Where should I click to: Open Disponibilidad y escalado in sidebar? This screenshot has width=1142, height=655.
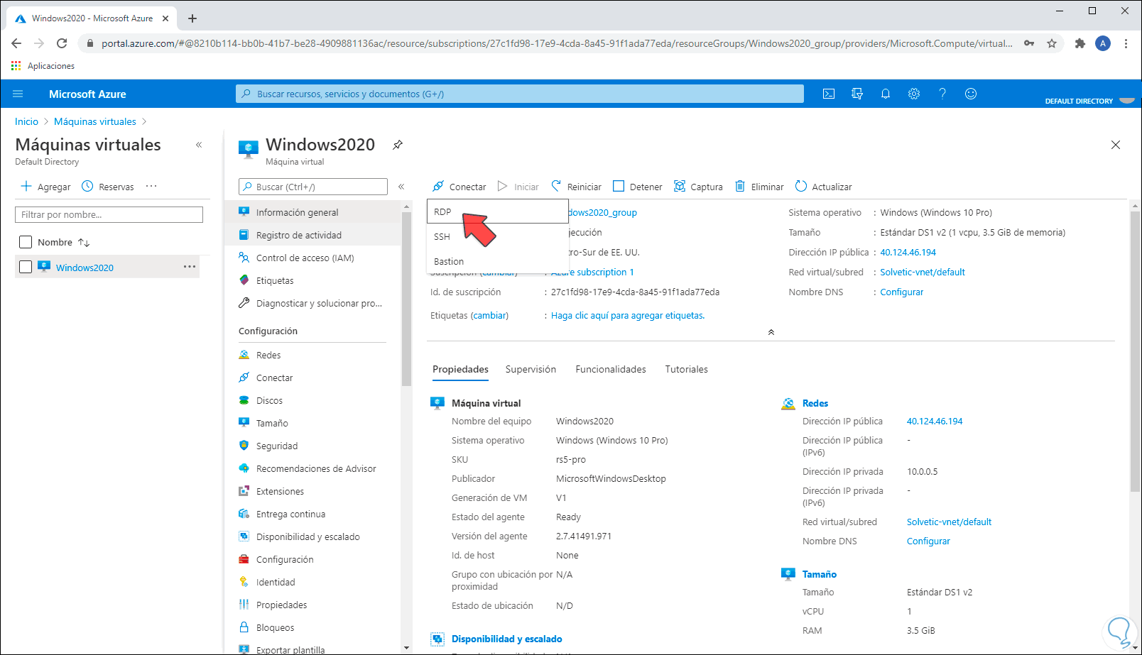point(313,536)
